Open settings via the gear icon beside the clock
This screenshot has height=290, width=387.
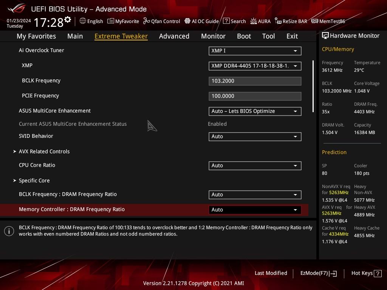click(x=68, y=20)
